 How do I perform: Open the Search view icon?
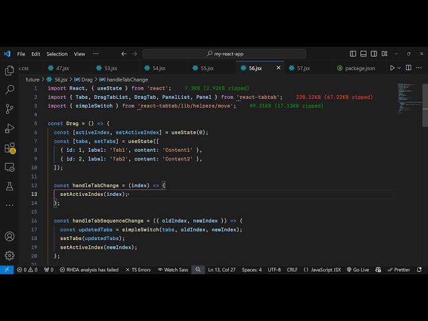tap(9, 89)
